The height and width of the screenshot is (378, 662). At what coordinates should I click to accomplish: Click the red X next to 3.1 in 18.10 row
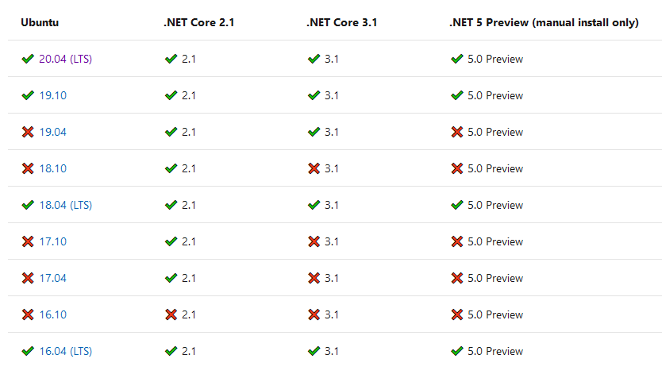pyautogui.click(x=314, y=168)
